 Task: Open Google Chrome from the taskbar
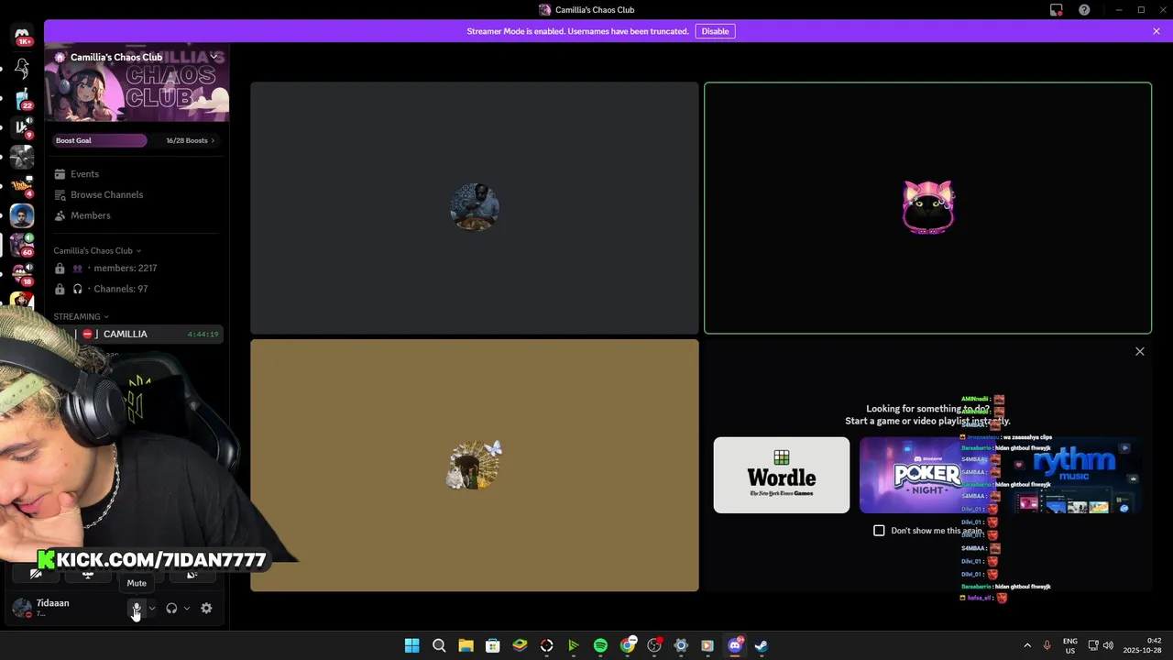pos(628,645)
